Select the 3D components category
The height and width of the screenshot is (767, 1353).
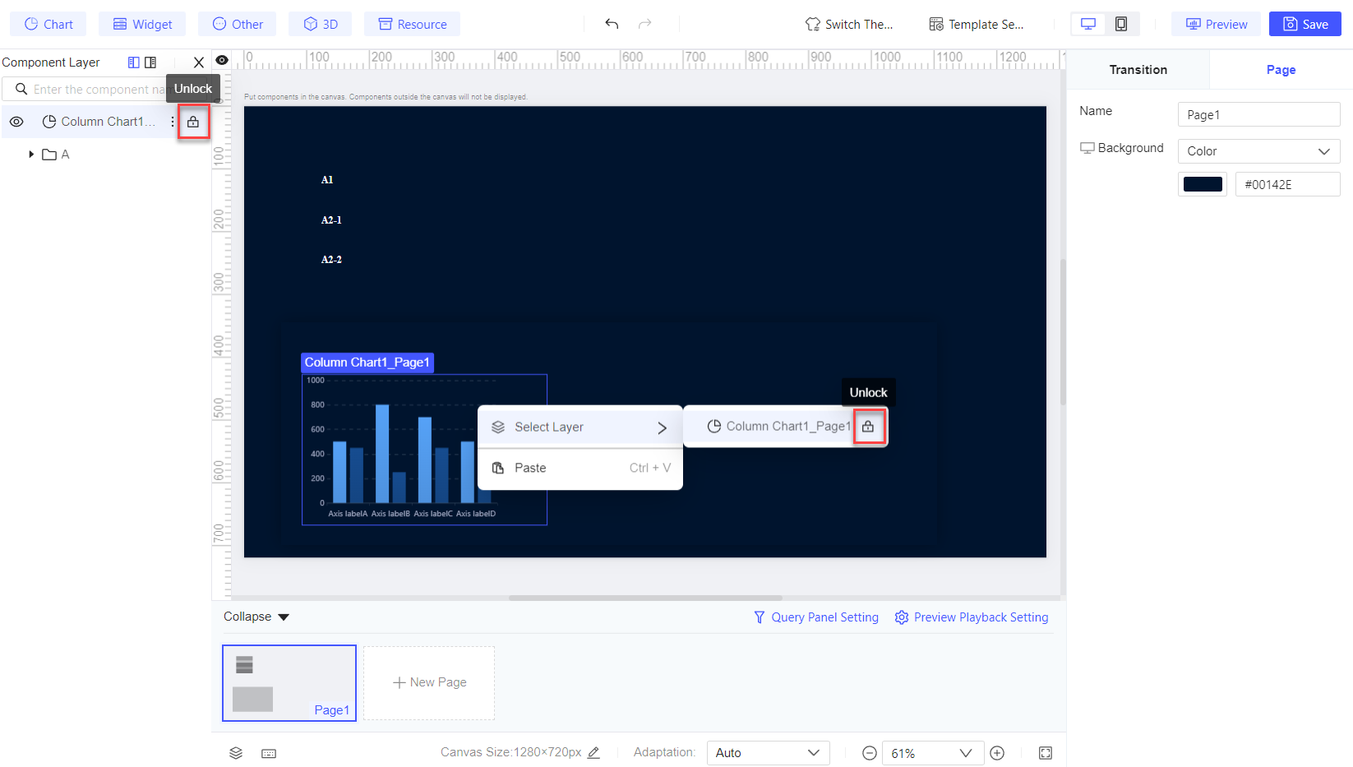point(320,24)
